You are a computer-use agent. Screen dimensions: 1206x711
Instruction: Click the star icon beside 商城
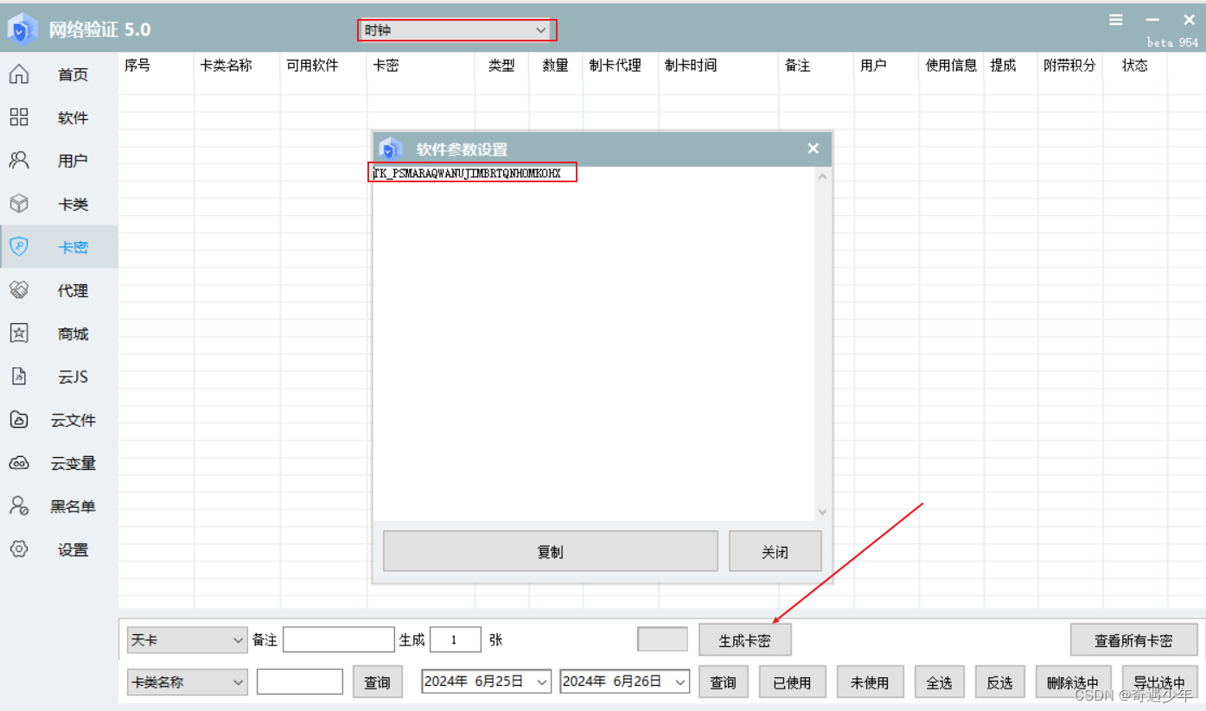19,333
